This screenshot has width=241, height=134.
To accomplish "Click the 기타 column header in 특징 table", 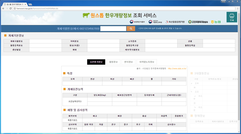I will click(174, 79).
